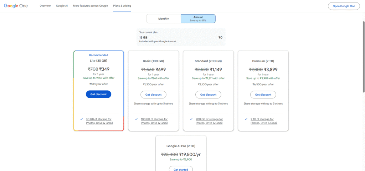Click checkmark beside 30 GB of storage
The width and height of the screenshot is (365, 171).
tap(82, 119)
